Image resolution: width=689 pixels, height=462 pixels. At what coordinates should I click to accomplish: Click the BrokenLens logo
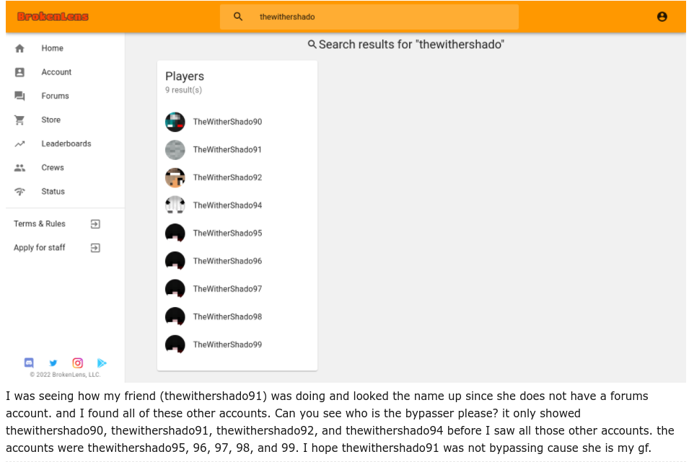(53, 17)
